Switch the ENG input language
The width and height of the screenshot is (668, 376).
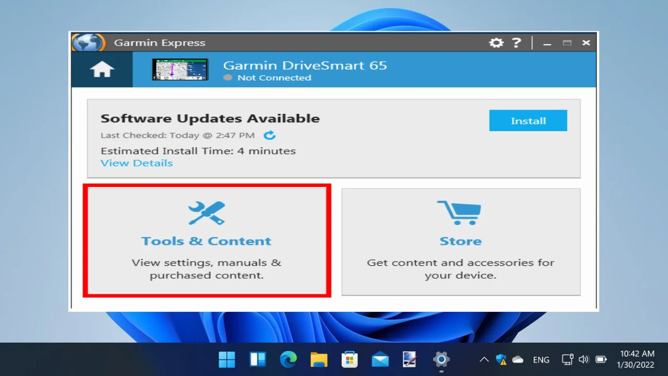click(x=541, y=360)
